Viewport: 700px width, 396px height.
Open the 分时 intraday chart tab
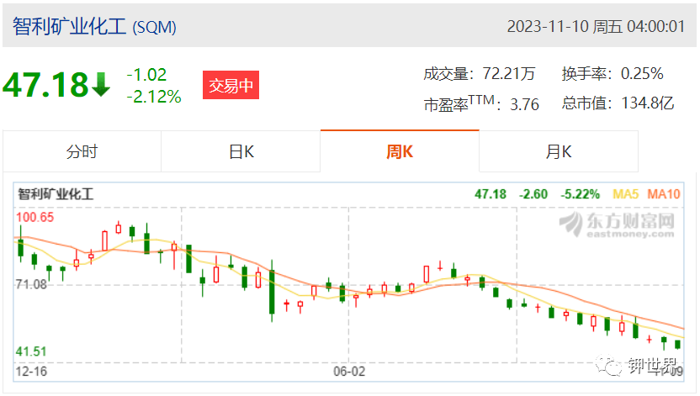(82, 151)
